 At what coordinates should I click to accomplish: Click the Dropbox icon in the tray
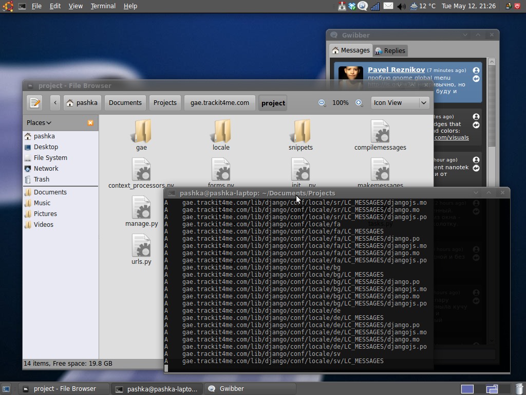352,6
